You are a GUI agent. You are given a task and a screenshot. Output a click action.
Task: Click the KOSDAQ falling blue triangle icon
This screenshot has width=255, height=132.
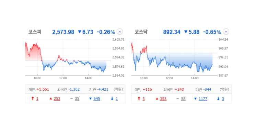tap(196, 98)
